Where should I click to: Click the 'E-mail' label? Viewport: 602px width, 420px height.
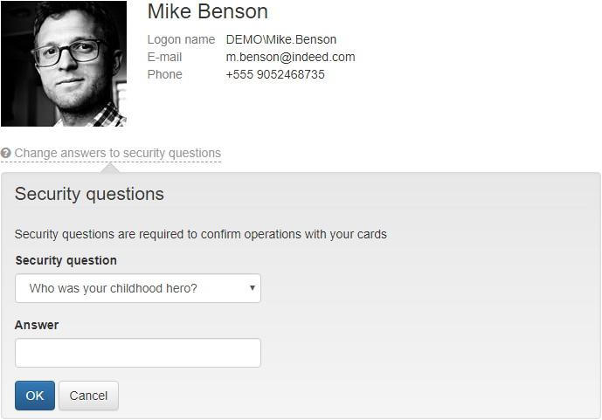[164, 57]
